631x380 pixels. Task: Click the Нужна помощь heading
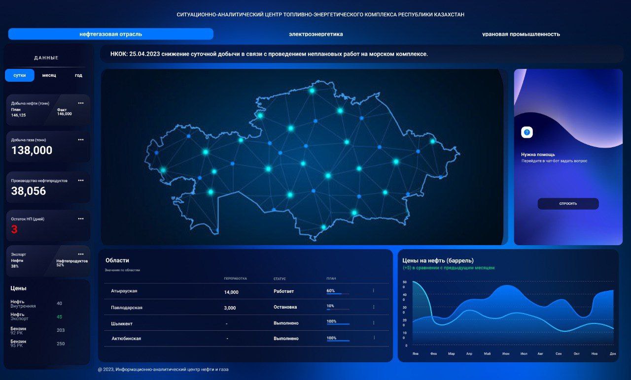[538, 155]
